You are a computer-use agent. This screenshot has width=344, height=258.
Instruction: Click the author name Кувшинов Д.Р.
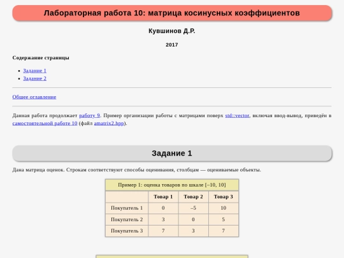click(172, 31)
